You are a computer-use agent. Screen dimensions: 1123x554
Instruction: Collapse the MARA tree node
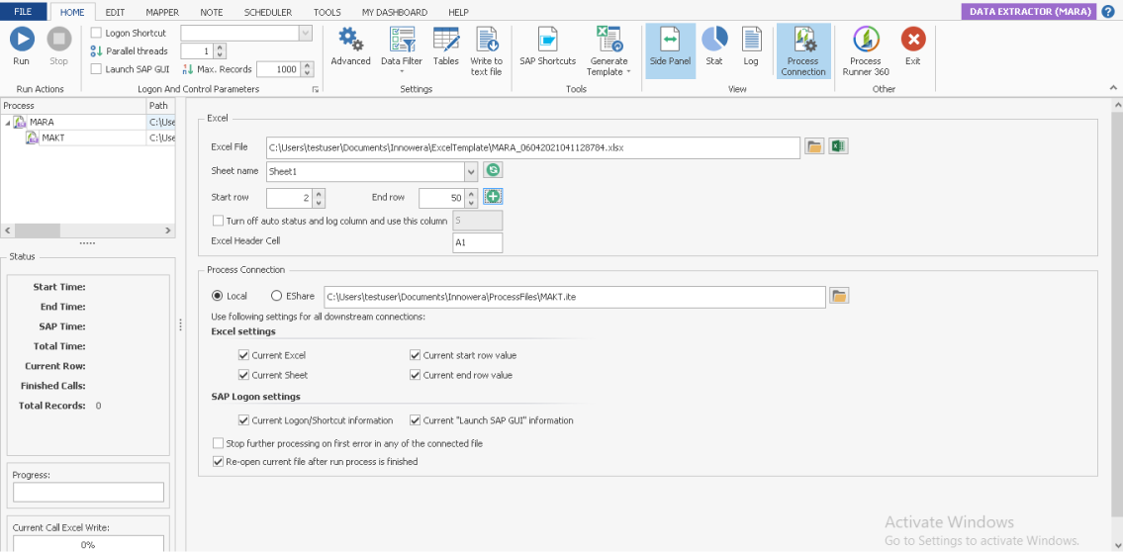click(x=9, y=123)
